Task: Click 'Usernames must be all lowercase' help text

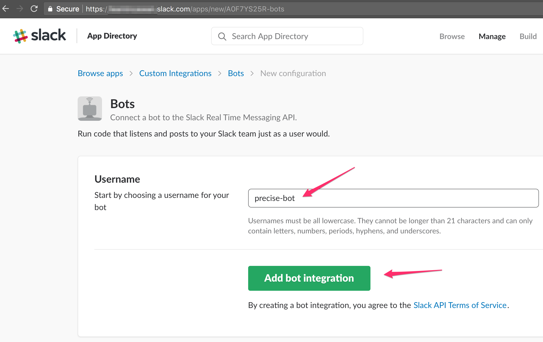Action: click(390, 226)
